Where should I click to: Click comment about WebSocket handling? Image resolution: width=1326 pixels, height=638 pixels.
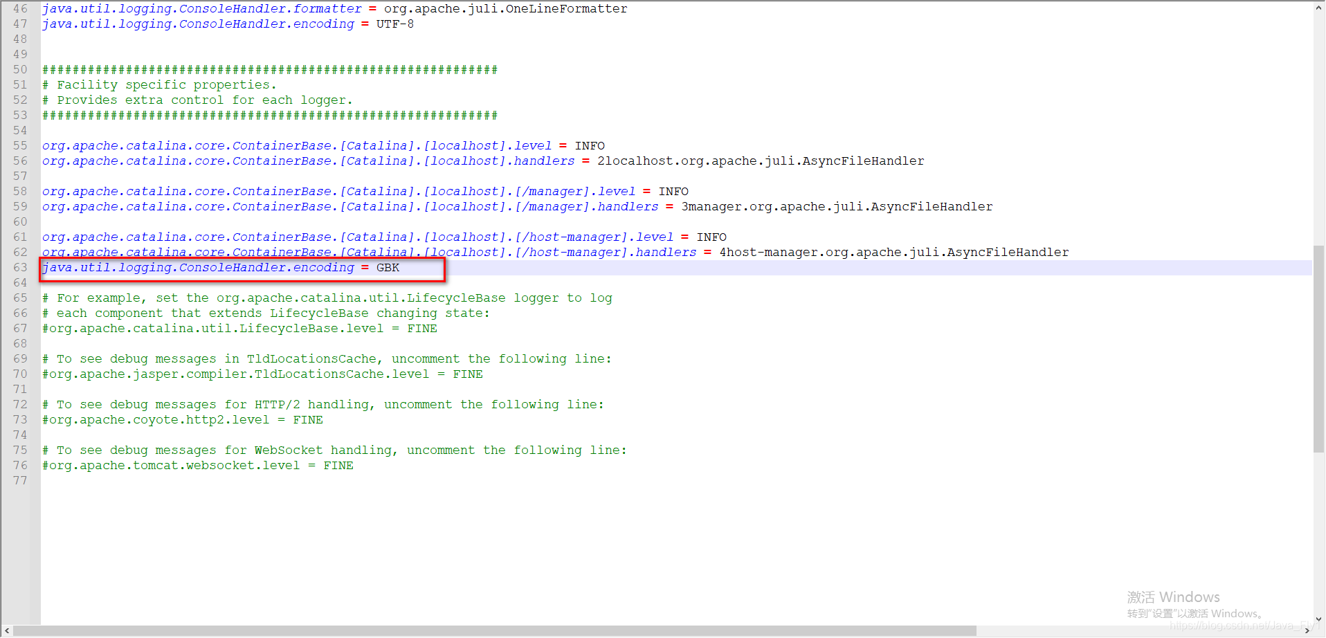(x=334, y=450)
